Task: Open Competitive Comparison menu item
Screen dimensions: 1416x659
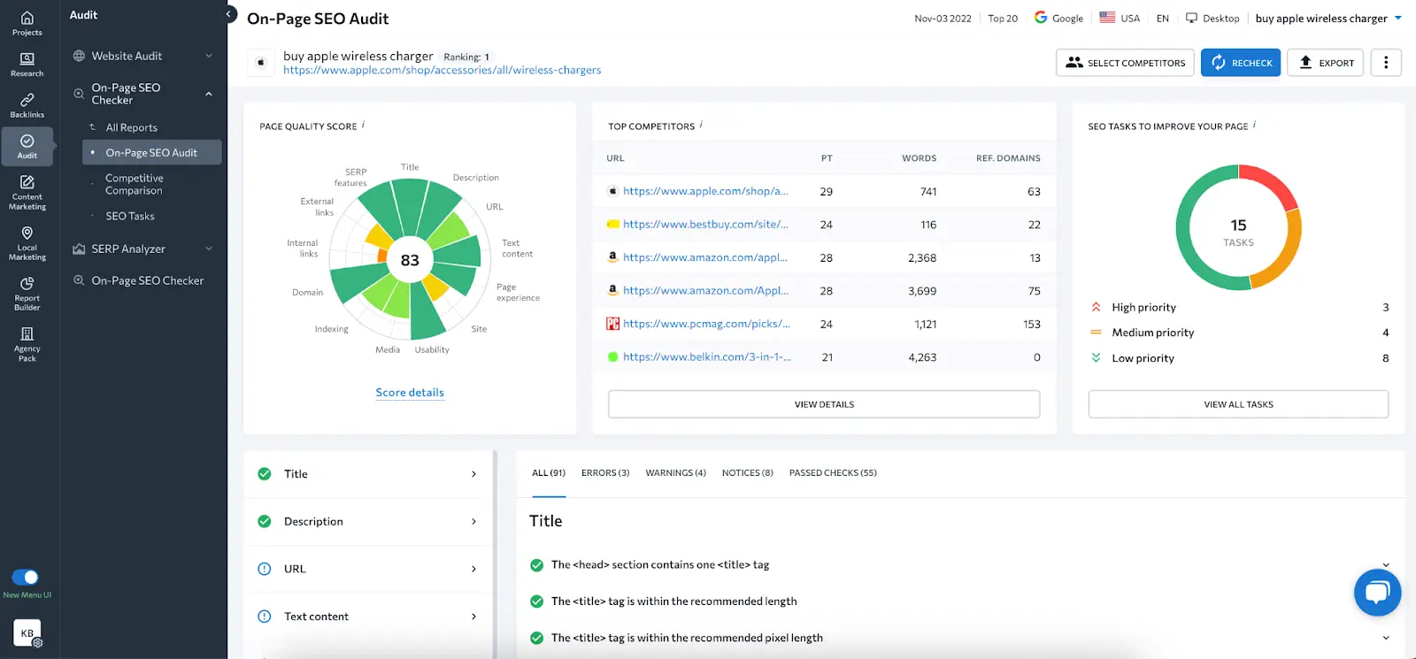Action: click(x=135, y=184)
